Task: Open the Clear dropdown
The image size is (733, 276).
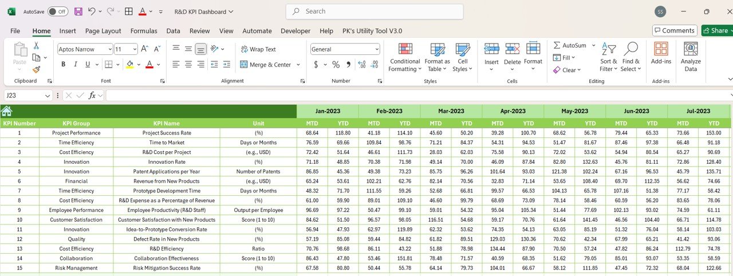Action: click(x=567, y=70)
